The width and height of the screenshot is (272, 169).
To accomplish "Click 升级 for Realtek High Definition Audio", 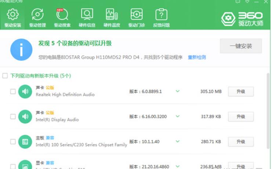I will click(x=241, y=91).
